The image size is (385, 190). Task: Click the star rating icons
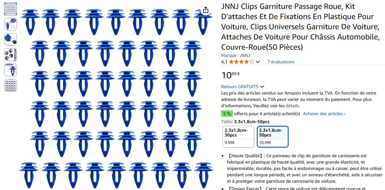[241, 62]
